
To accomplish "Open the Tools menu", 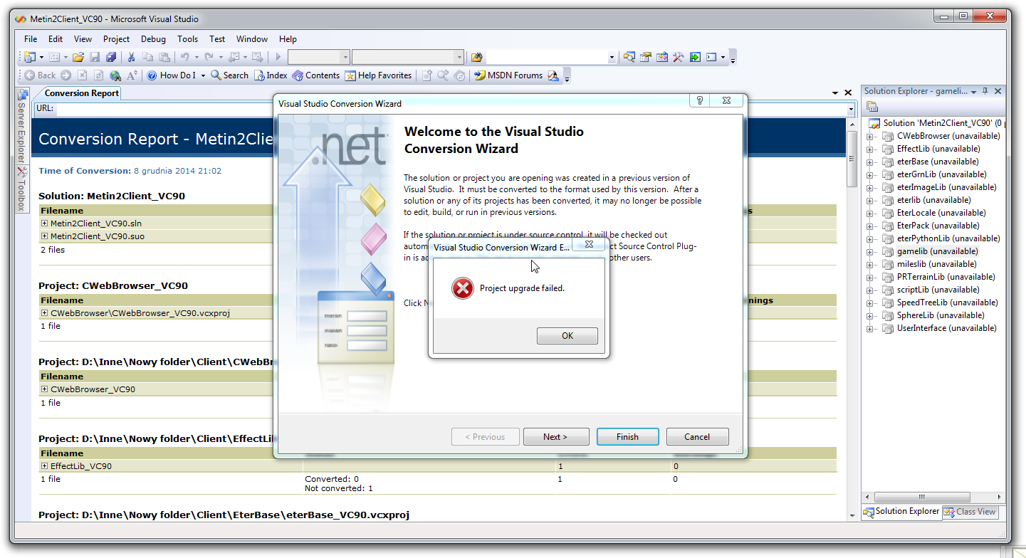I will pyautogui.click(x=188, y=39).
